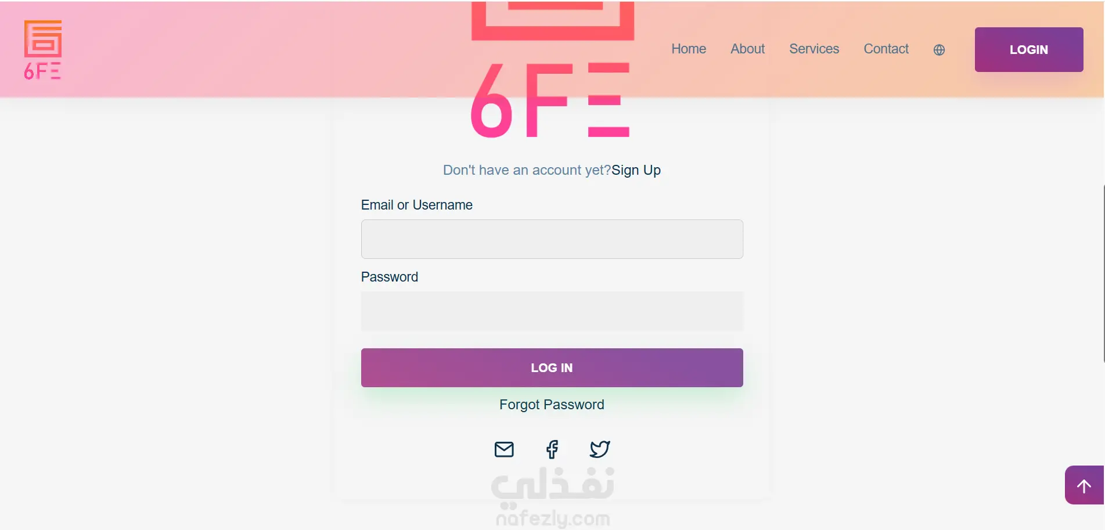Viewport: 1105px width, 530px height.
Task: Focus the Email or Username field
Action: pos(552,239)
